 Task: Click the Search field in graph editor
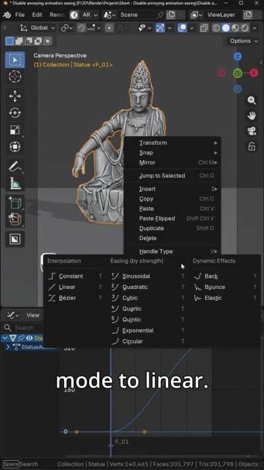coord(23,328)
